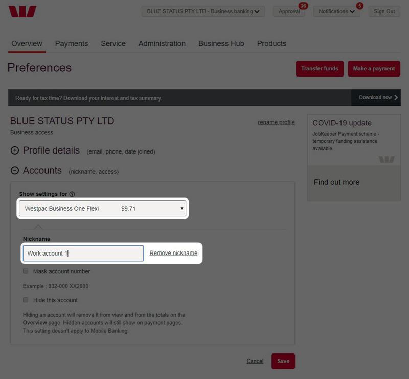Tick the Mask account number checkbox

[26, 271]
